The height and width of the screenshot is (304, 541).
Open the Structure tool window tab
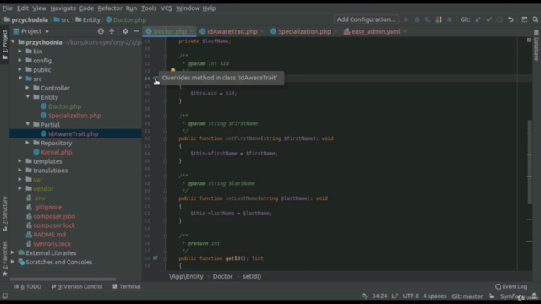point(5,214)
